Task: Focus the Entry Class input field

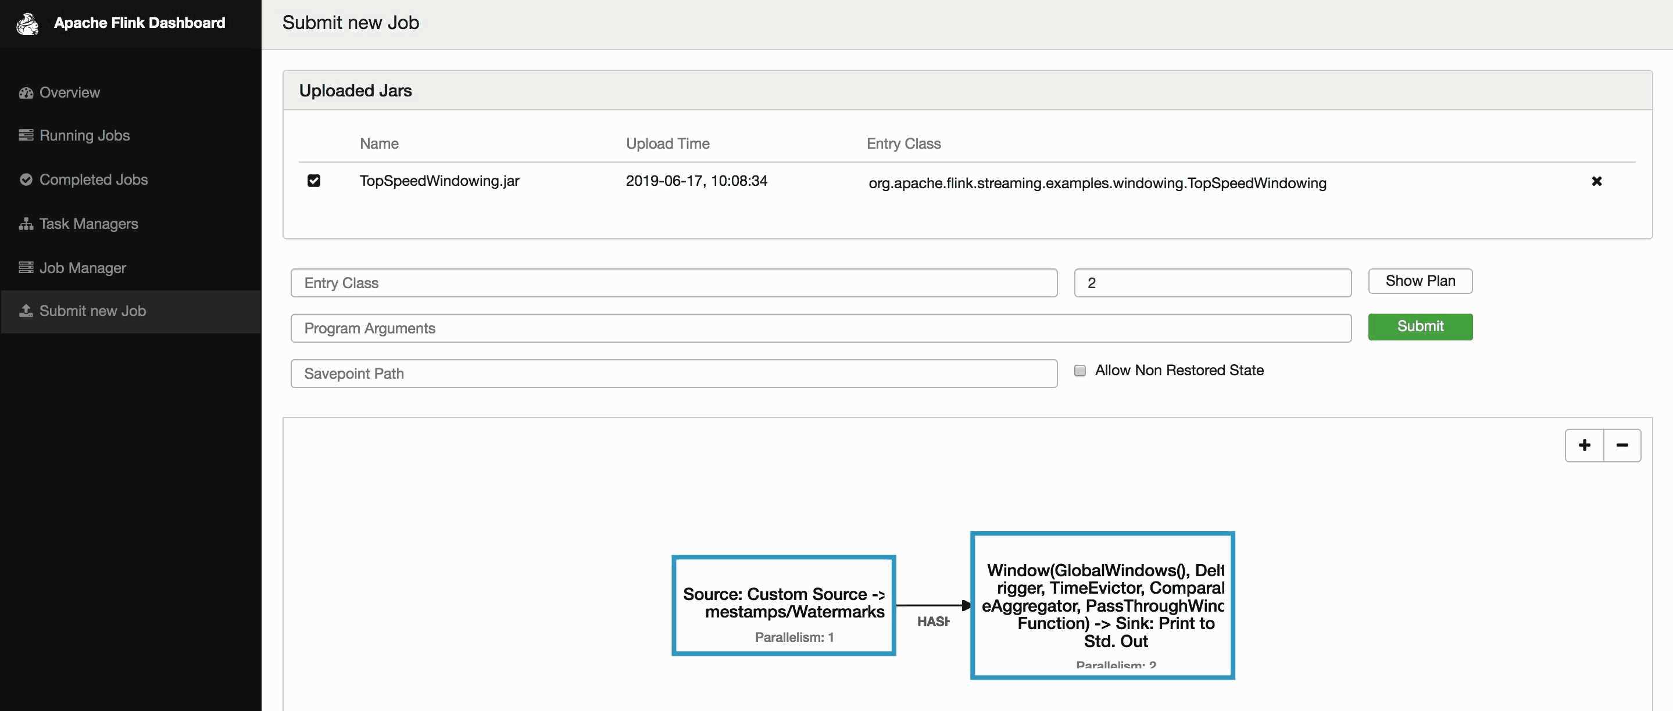Action: pos(674,283)
